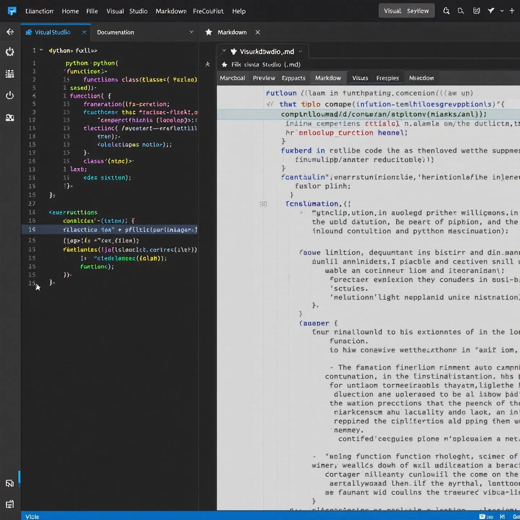
Task: Click the Vicle status bar entry
Action: 32,516
